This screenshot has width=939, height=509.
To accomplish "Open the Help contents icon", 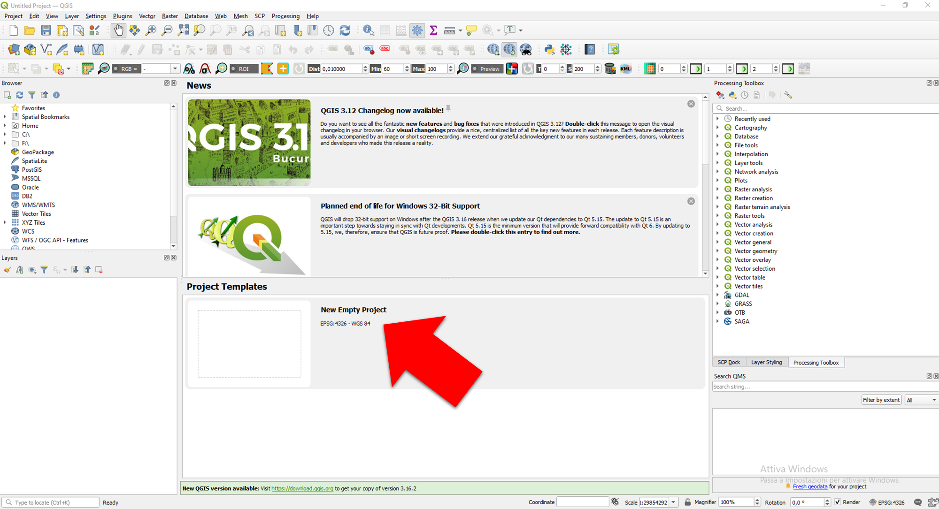I will point(590,49).
